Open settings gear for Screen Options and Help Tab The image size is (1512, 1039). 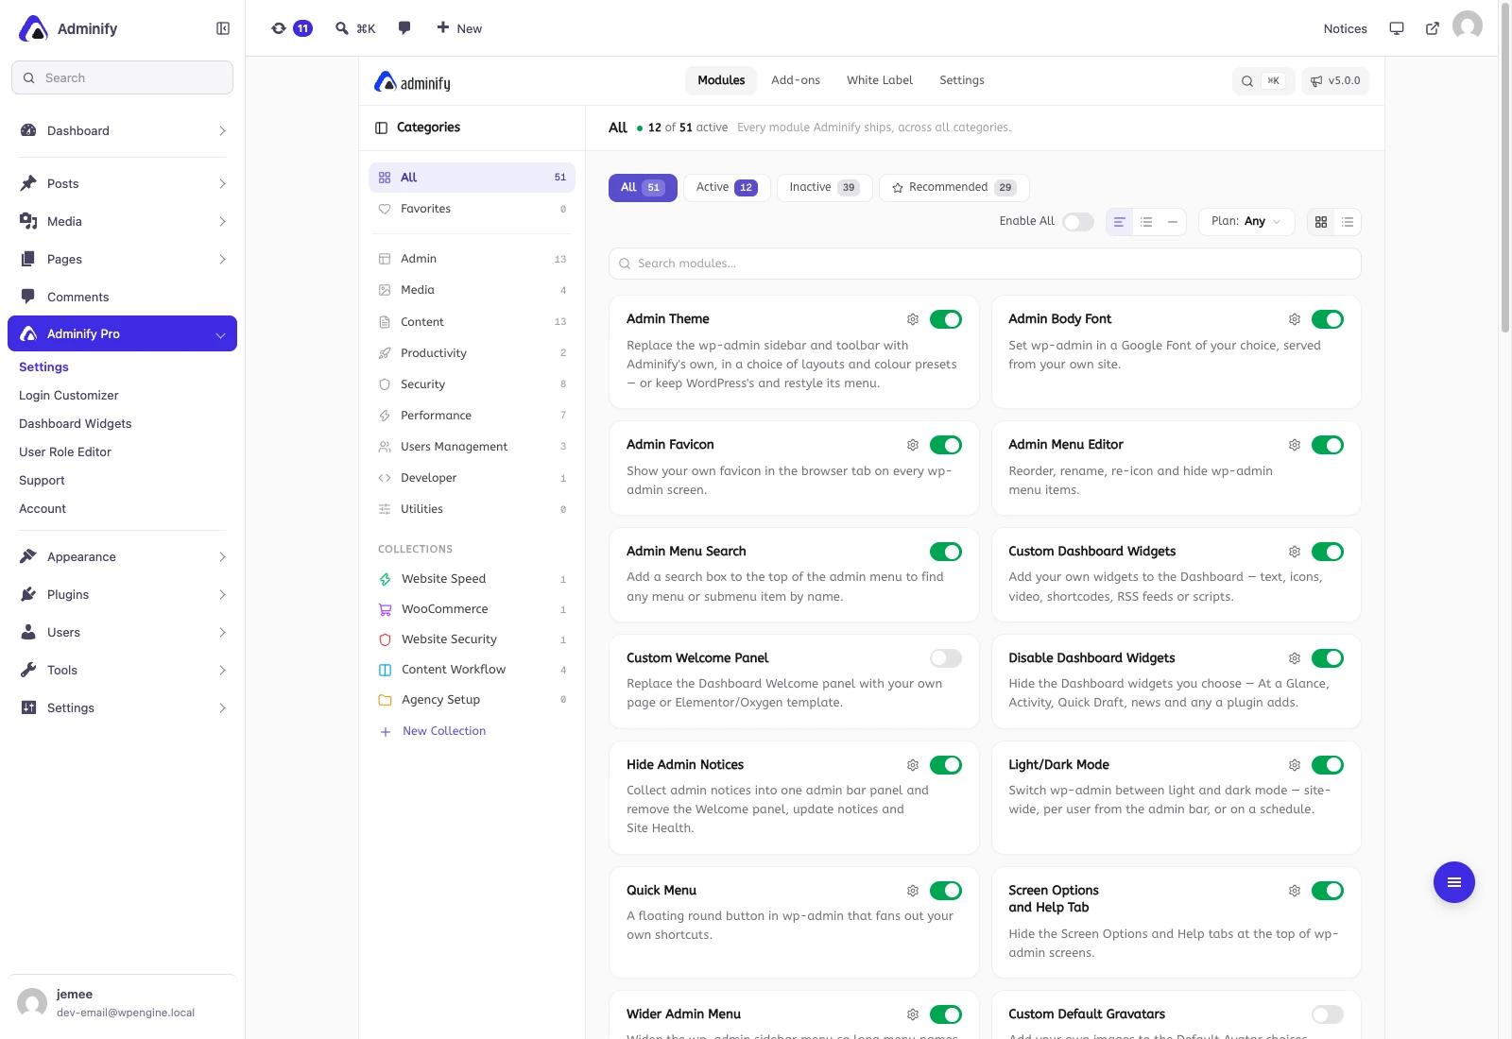1295,891
